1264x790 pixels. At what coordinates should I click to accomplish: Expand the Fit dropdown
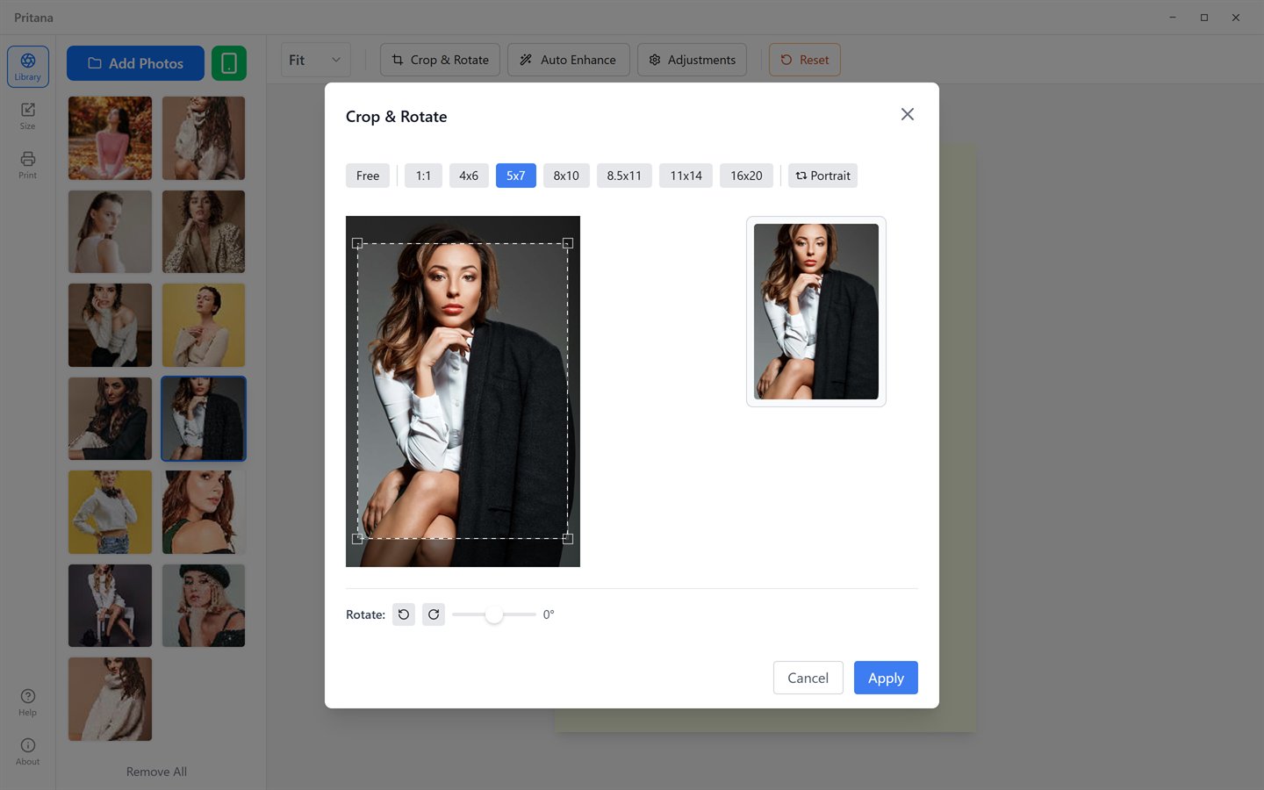[315, 60]
